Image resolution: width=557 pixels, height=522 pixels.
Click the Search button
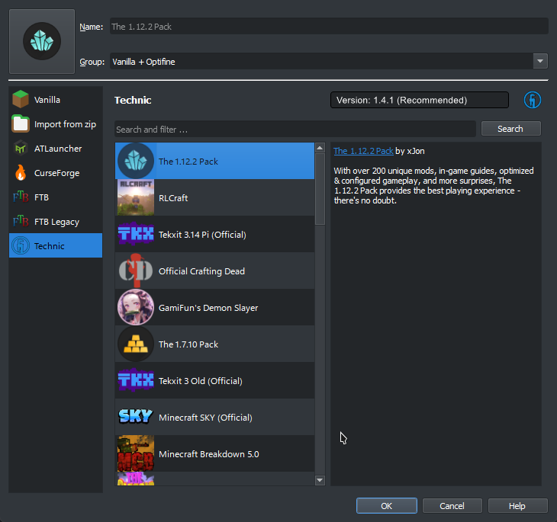click(510, 129)
